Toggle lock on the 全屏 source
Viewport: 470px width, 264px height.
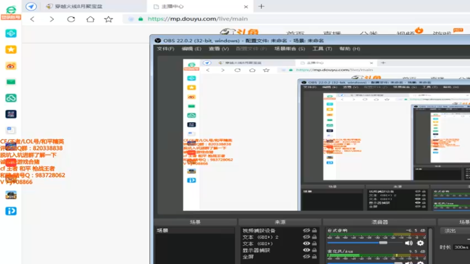coord(314,256)
